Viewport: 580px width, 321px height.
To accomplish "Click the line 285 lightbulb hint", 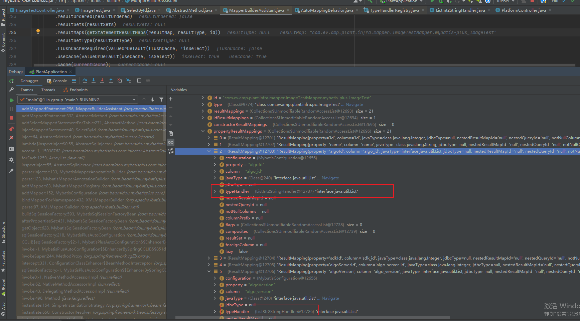I will pos(38,31).
